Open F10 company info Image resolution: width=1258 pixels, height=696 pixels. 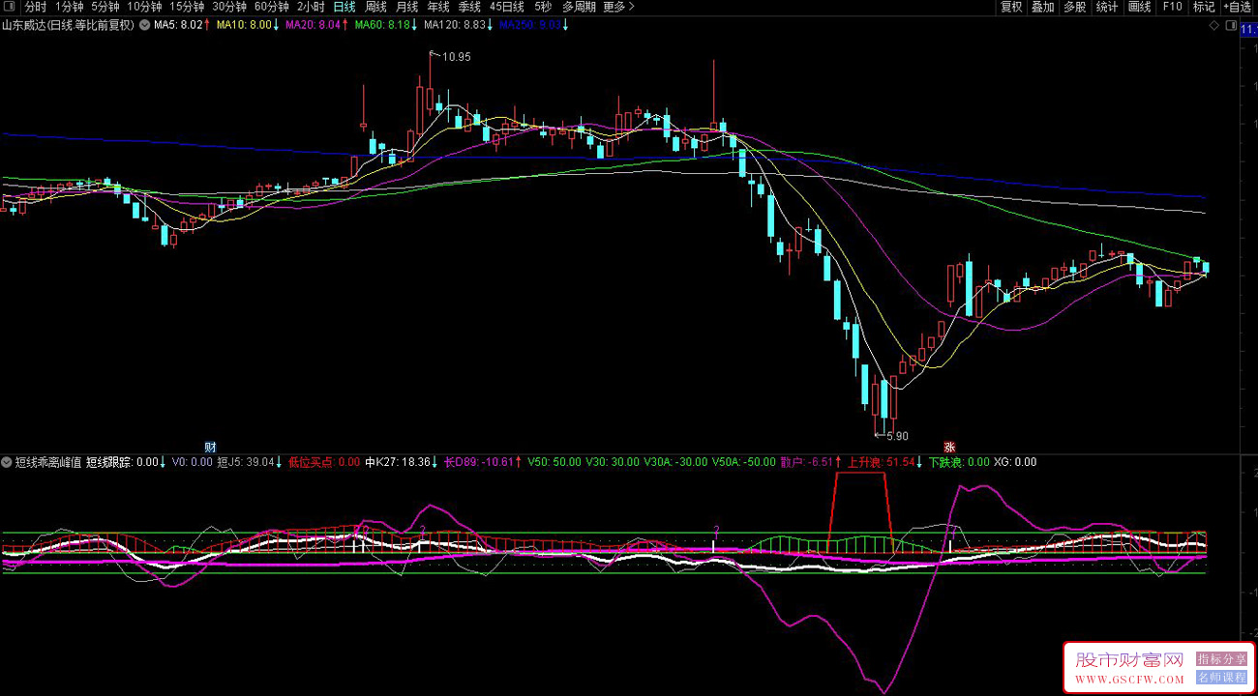1172,7
